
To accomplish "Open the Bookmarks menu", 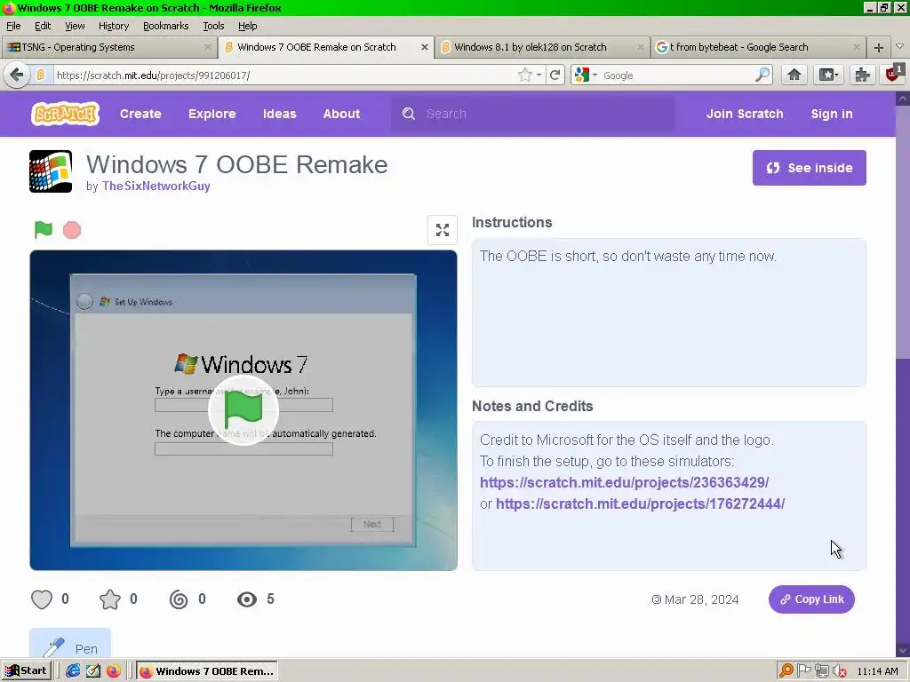I will [165, 26].
